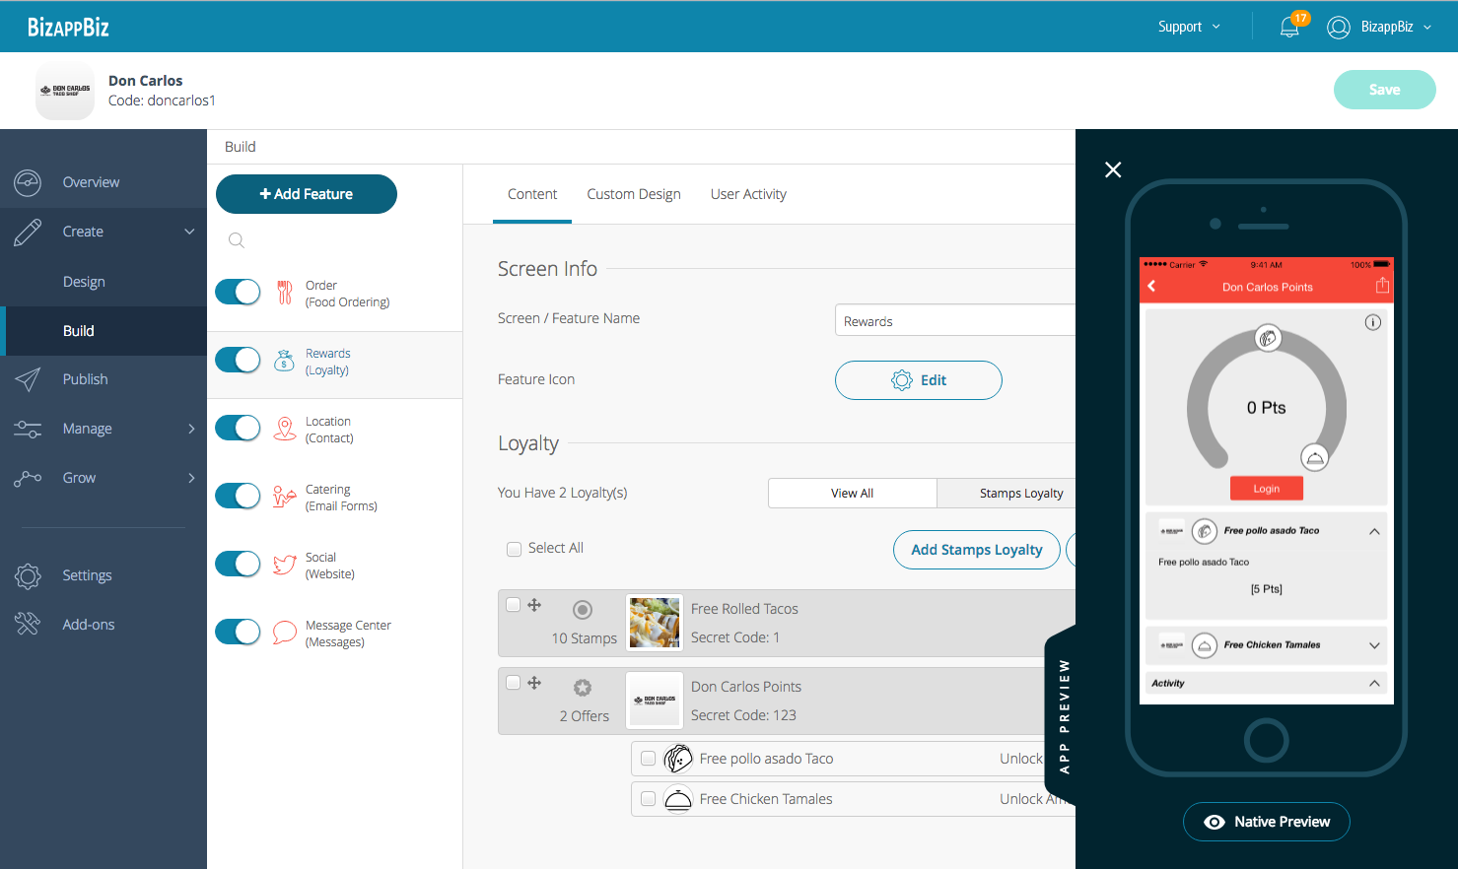Switch to the Custom Design tab
The width and height of the screenshot is (1458, 869).
634,194
